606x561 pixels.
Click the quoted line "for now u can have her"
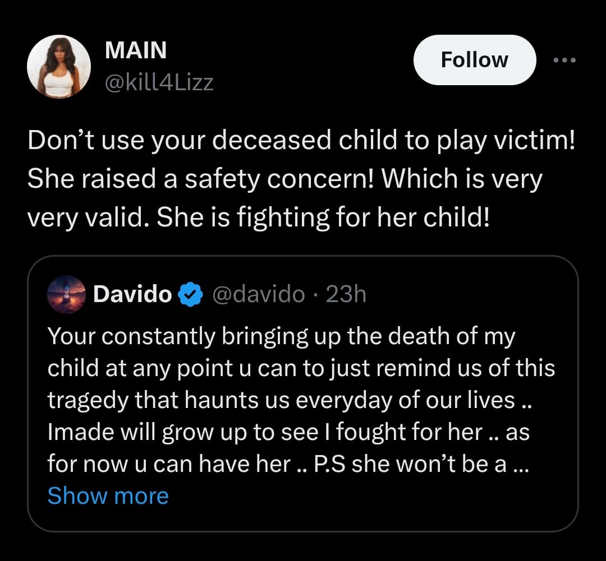pyautogui.click(x=168, y=464)
